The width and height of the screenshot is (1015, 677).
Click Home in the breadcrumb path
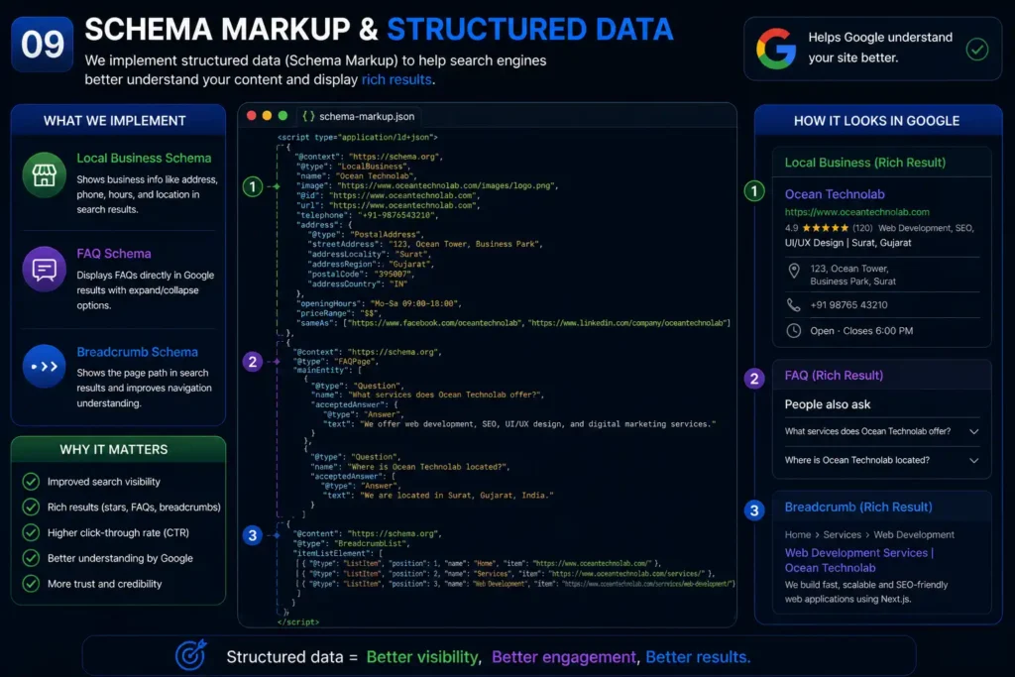[x=798, y=534]
